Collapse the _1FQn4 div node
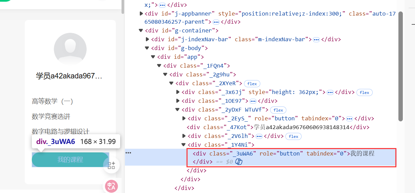Viewport: 415px width, 193px height. click(x=159, y=66)
